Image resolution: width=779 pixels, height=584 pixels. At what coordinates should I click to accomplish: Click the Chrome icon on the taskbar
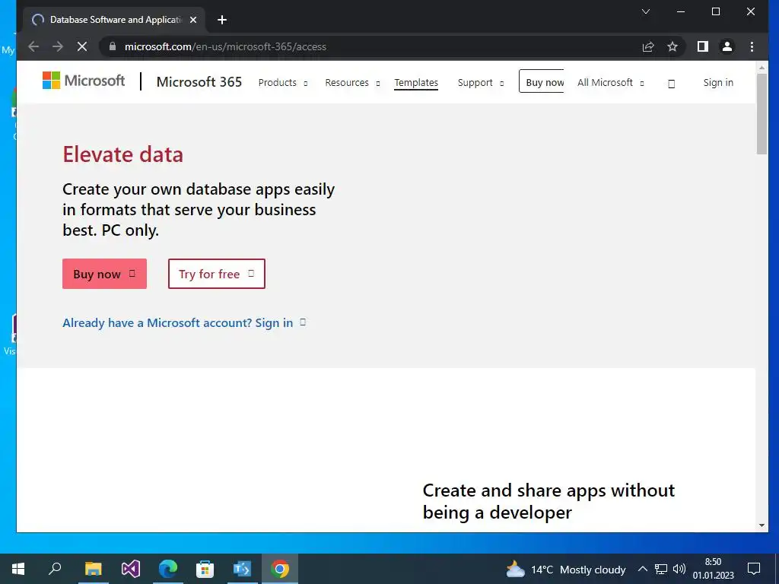point(280,569)
